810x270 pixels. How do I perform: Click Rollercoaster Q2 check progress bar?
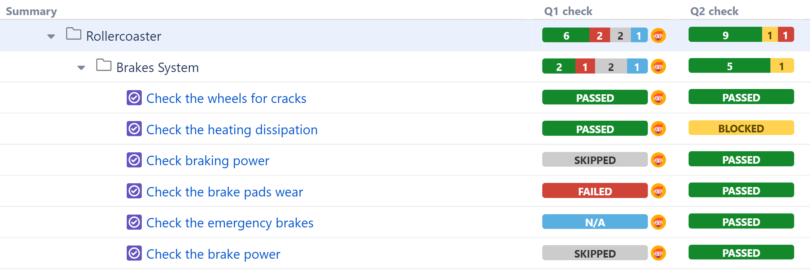tap(741, 35)
